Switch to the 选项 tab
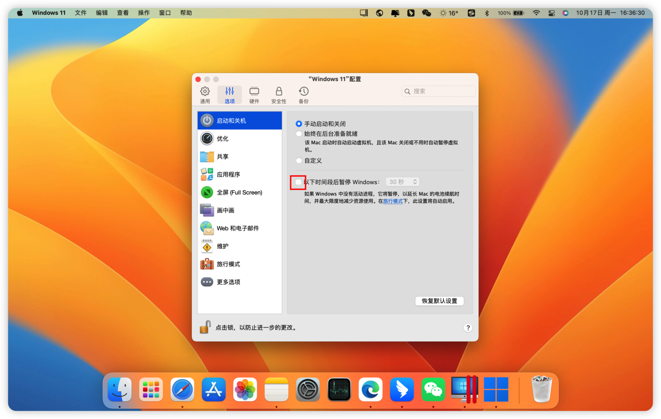 [230, 95]
